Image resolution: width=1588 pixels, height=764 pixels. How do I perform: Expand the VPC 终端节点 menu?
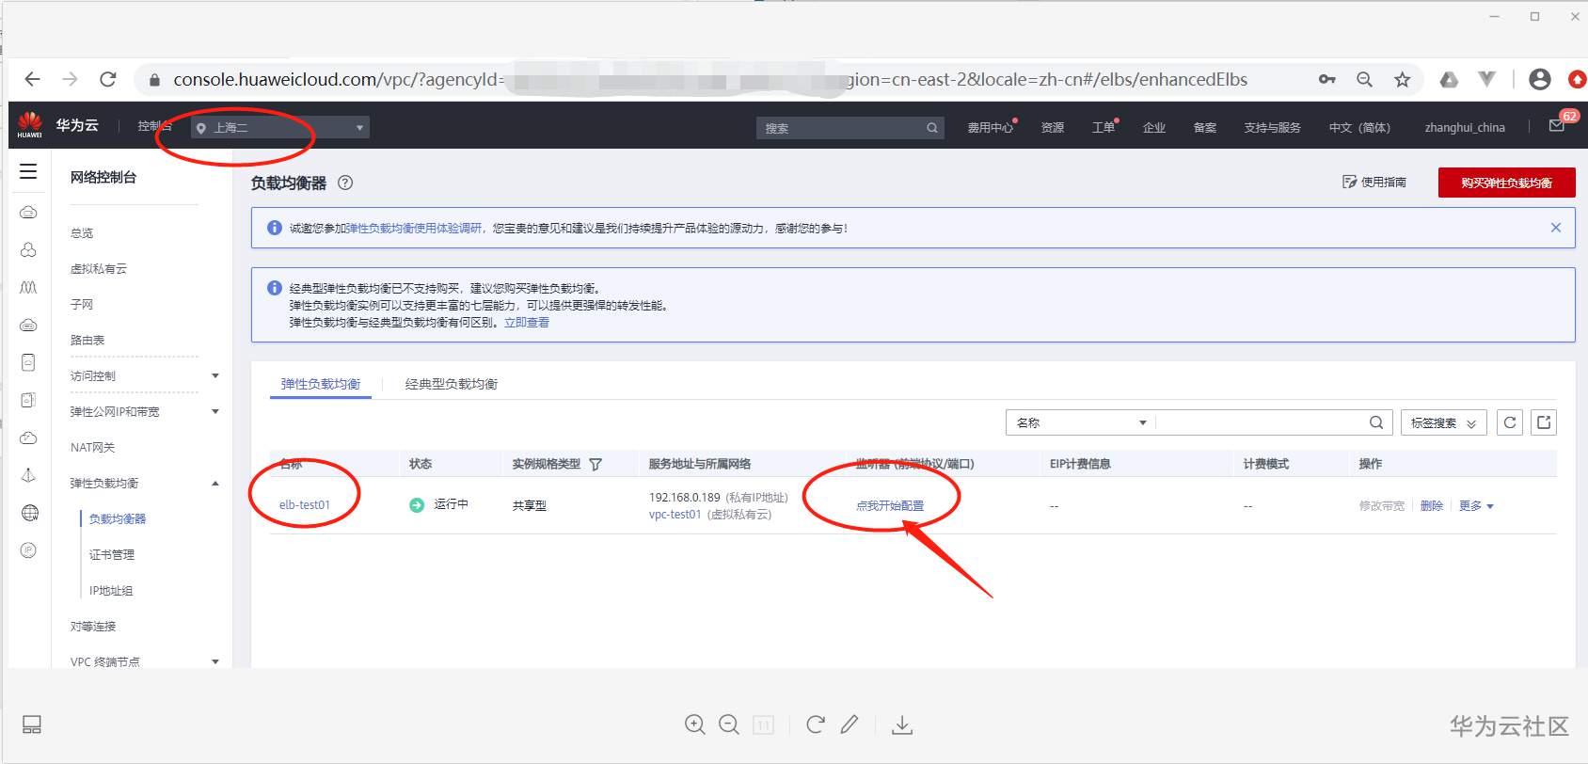215,662
